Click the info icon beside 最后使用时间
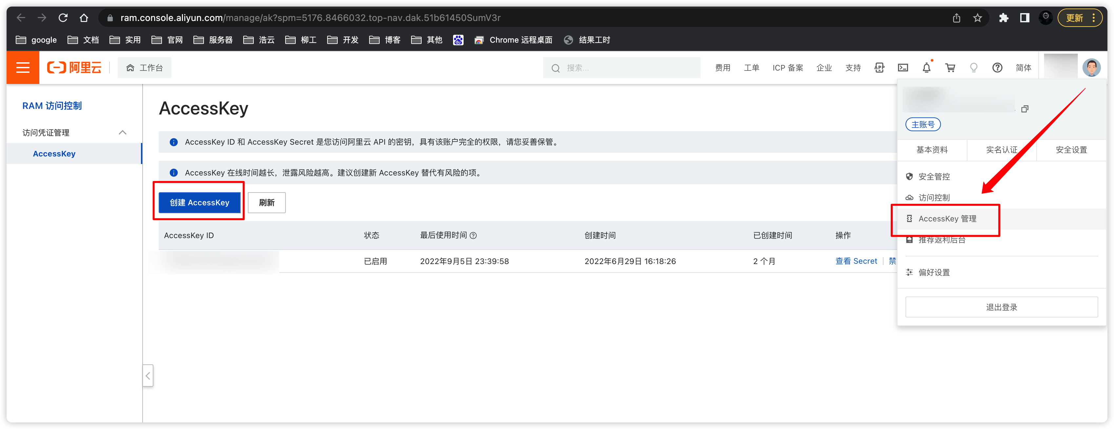 click(x=473, y=236)
